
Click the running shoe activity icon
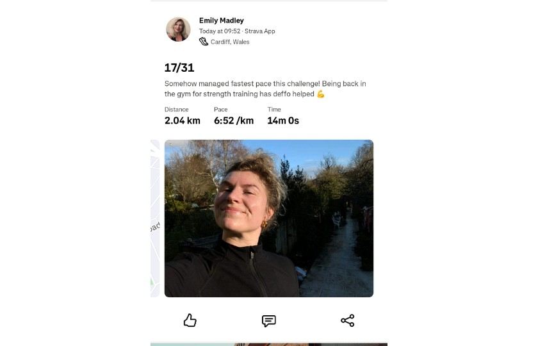pos(204,42)
